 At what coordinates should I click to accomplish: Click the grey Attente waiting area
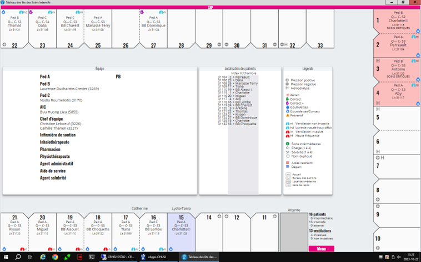pos(293,232)
